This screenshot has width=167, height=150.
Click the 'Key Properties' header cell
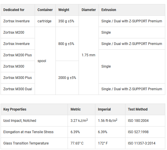[34, 109]
